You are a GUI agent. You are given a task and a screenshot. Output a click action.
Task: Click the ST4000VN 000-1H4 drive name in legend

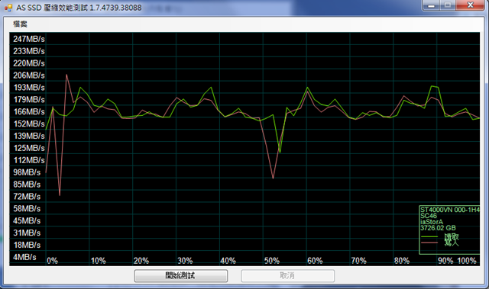[450, 210]
